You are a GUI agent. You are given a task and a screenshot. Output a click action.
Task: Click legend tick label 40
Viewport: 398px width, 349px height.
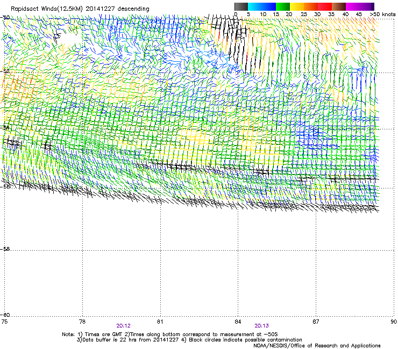pyautogui.click(x=345, y=14)
